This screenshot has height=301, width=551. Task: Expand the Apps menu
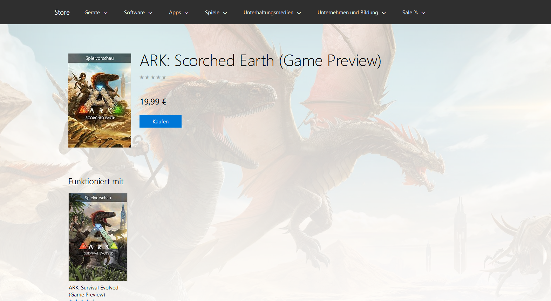[x=179, y=13]
